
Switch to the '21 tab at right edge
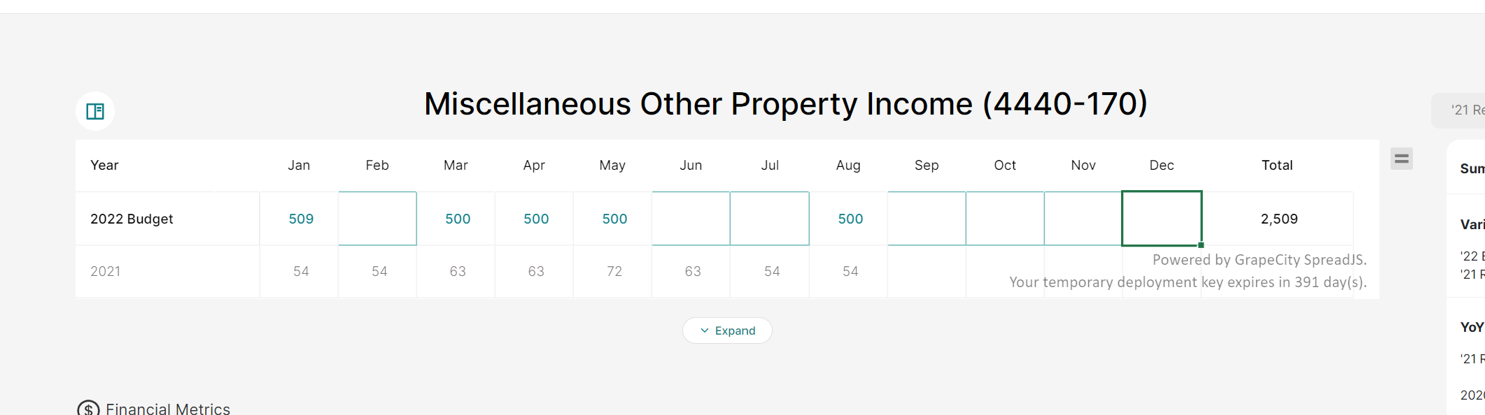[x=1465, y=110]
